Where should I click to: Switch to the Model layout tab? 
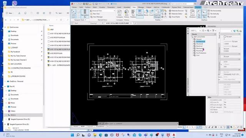(x=76, y=127)
